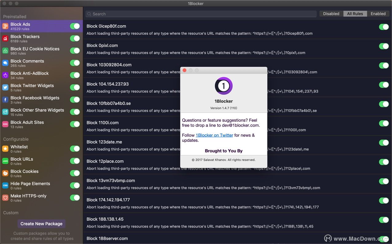This screenshot has width=392, height=244.
Task: Click the magnifier icon in search bar
Action: [x=89, y=14]
